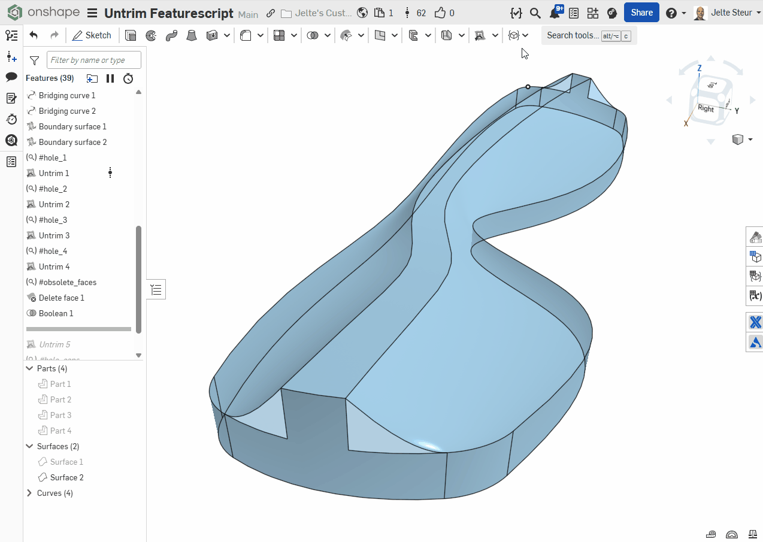763x542 pixels.
Task: Pause feature regeneration with the pause button
Action: (110, 78)
